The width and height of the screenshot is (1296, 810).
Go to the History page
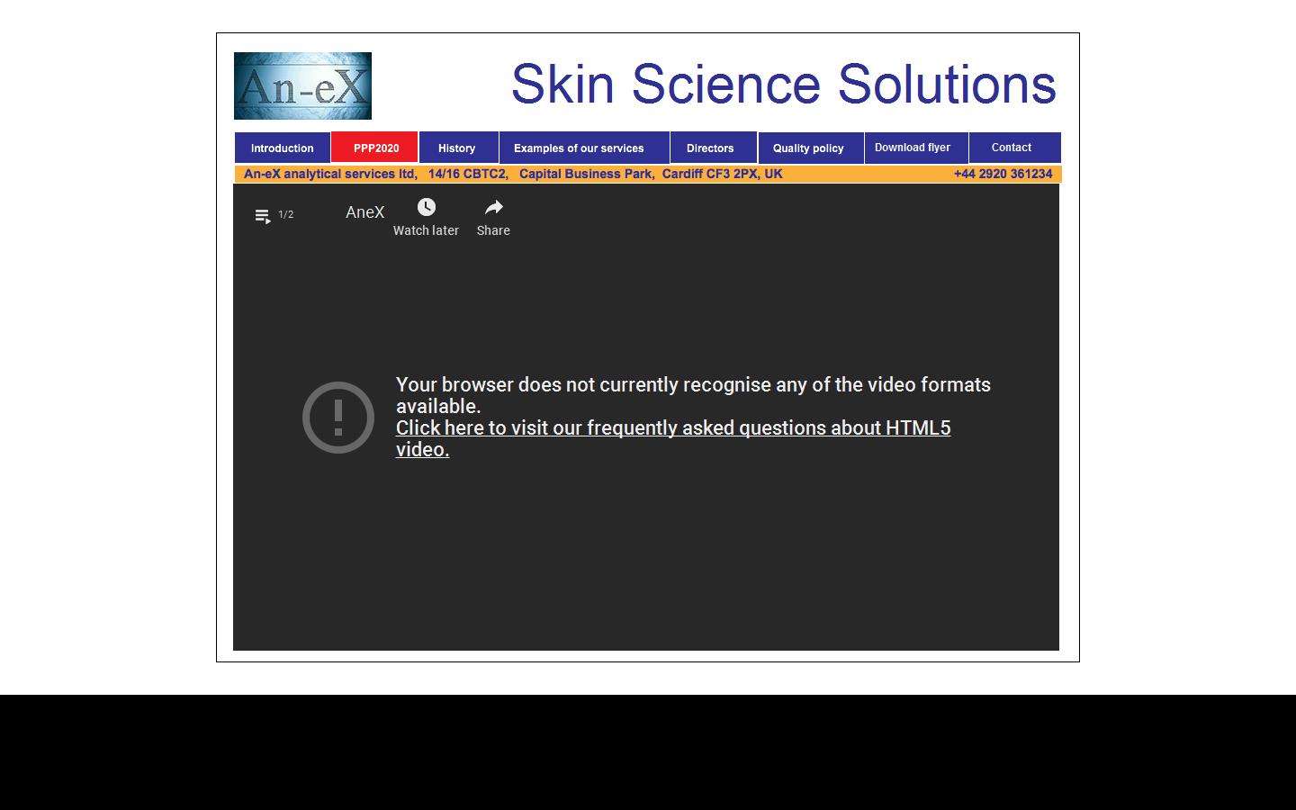(457, 148)
